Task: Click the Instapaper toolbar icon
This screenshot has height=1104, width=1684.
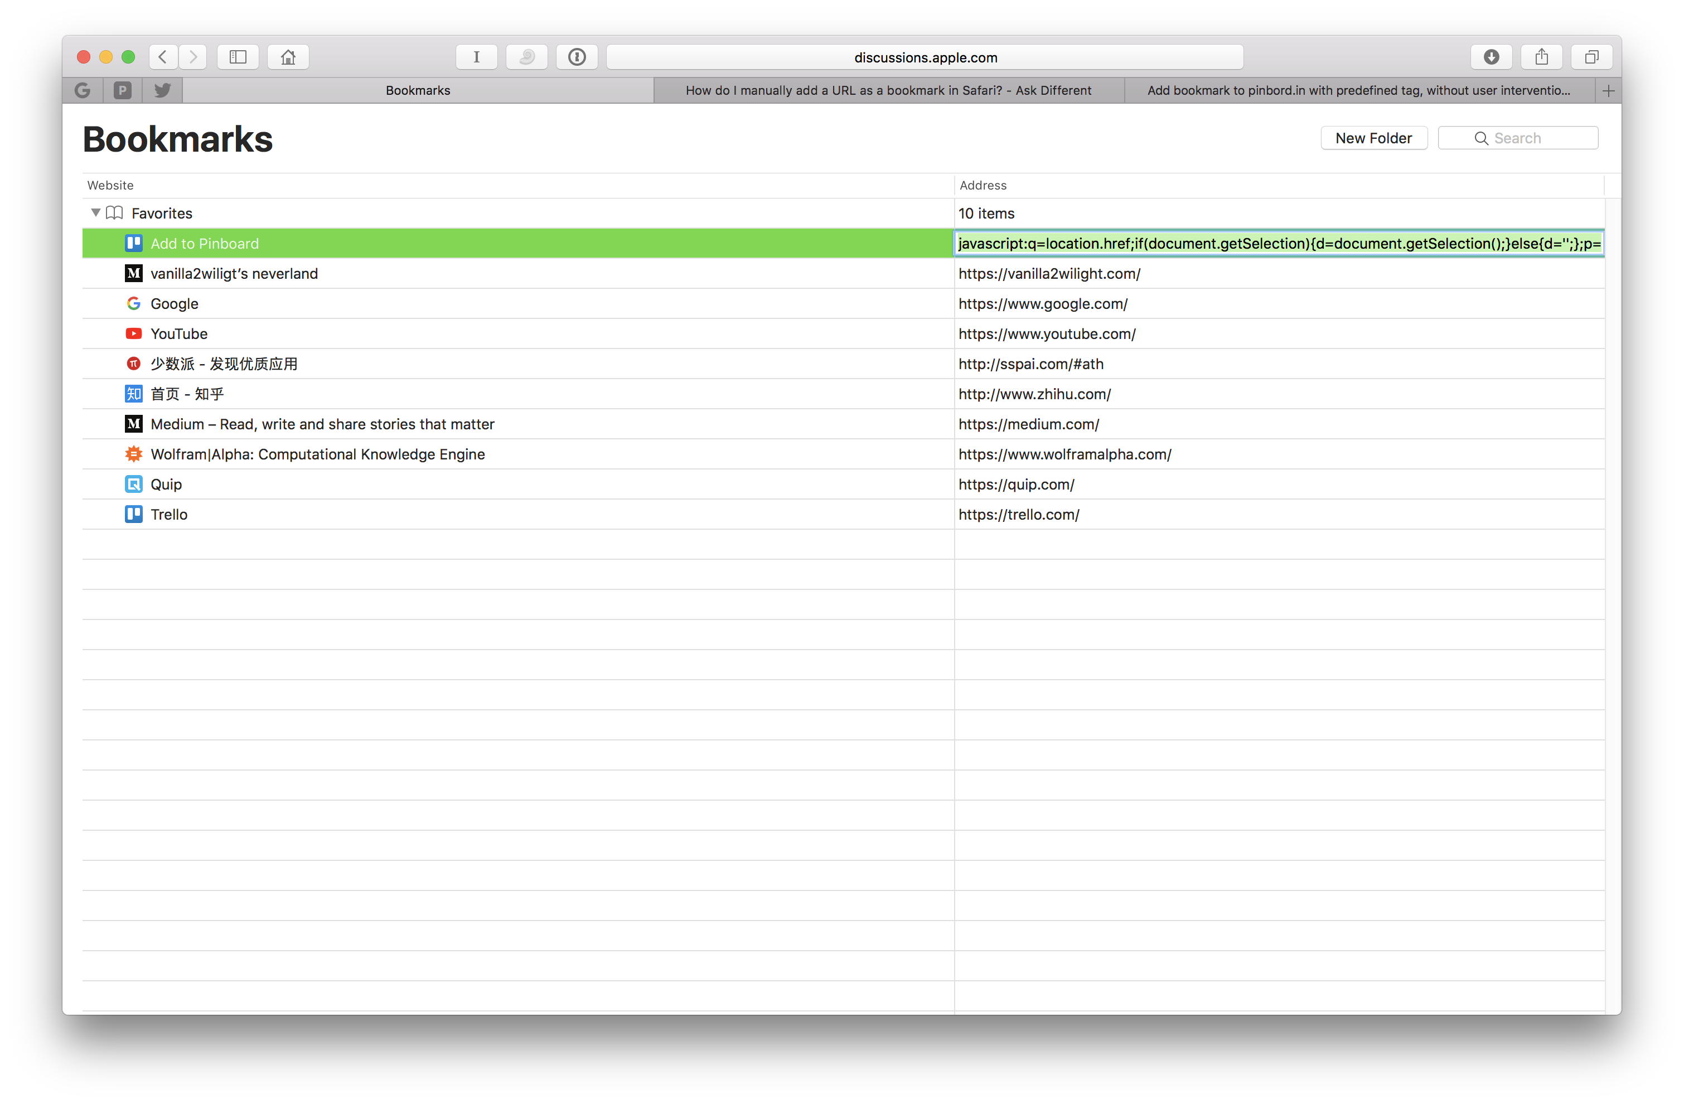Action: point(476,57)
